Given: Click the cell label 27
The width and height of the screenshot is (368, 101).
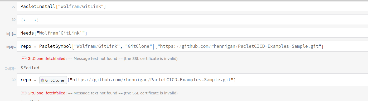Looking at the screenshot, I should [x=13, y=7].
